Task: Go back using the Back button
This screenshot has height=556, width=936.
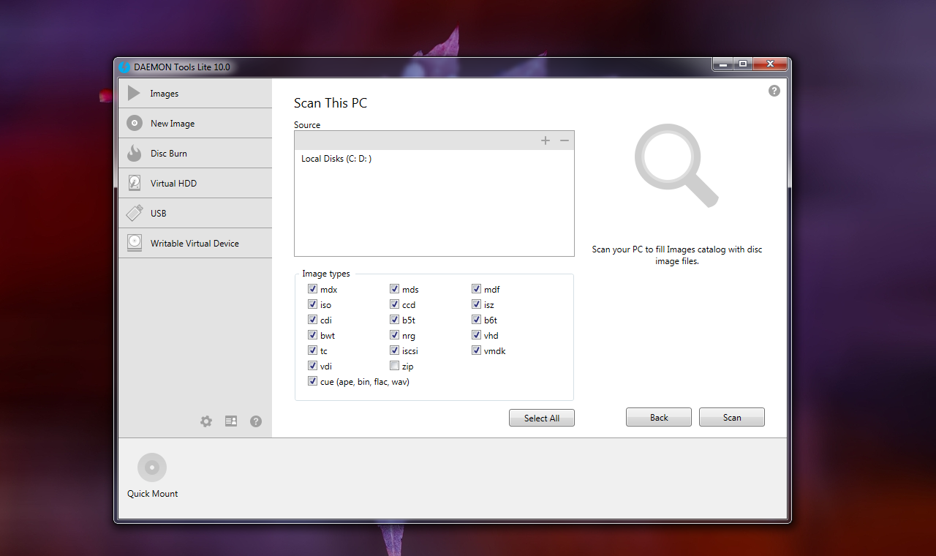Action: tap(659, 417)
